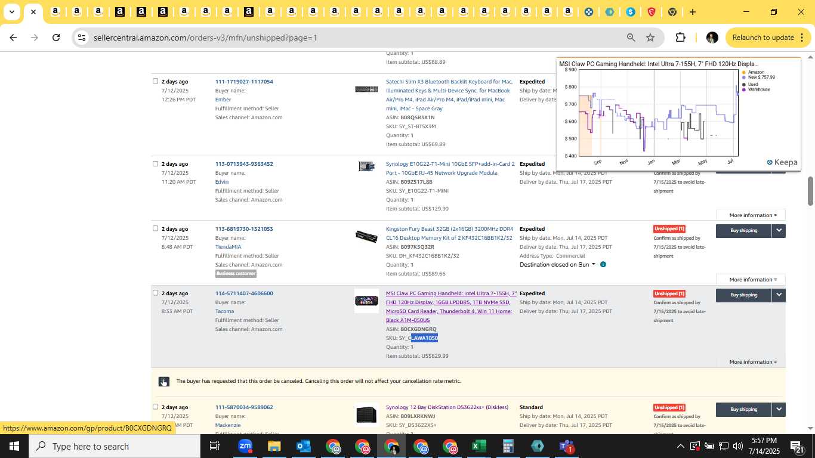Click the Windows search box
The height and width of the screenshot is (458, 815).
[115, 446]
